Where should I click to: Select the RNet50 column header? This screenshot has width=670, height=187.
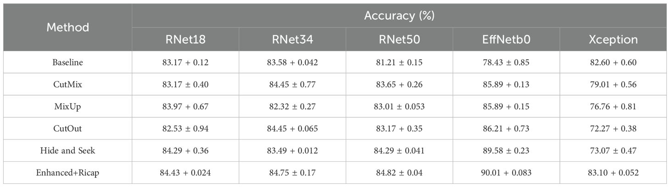pos(399,39)
